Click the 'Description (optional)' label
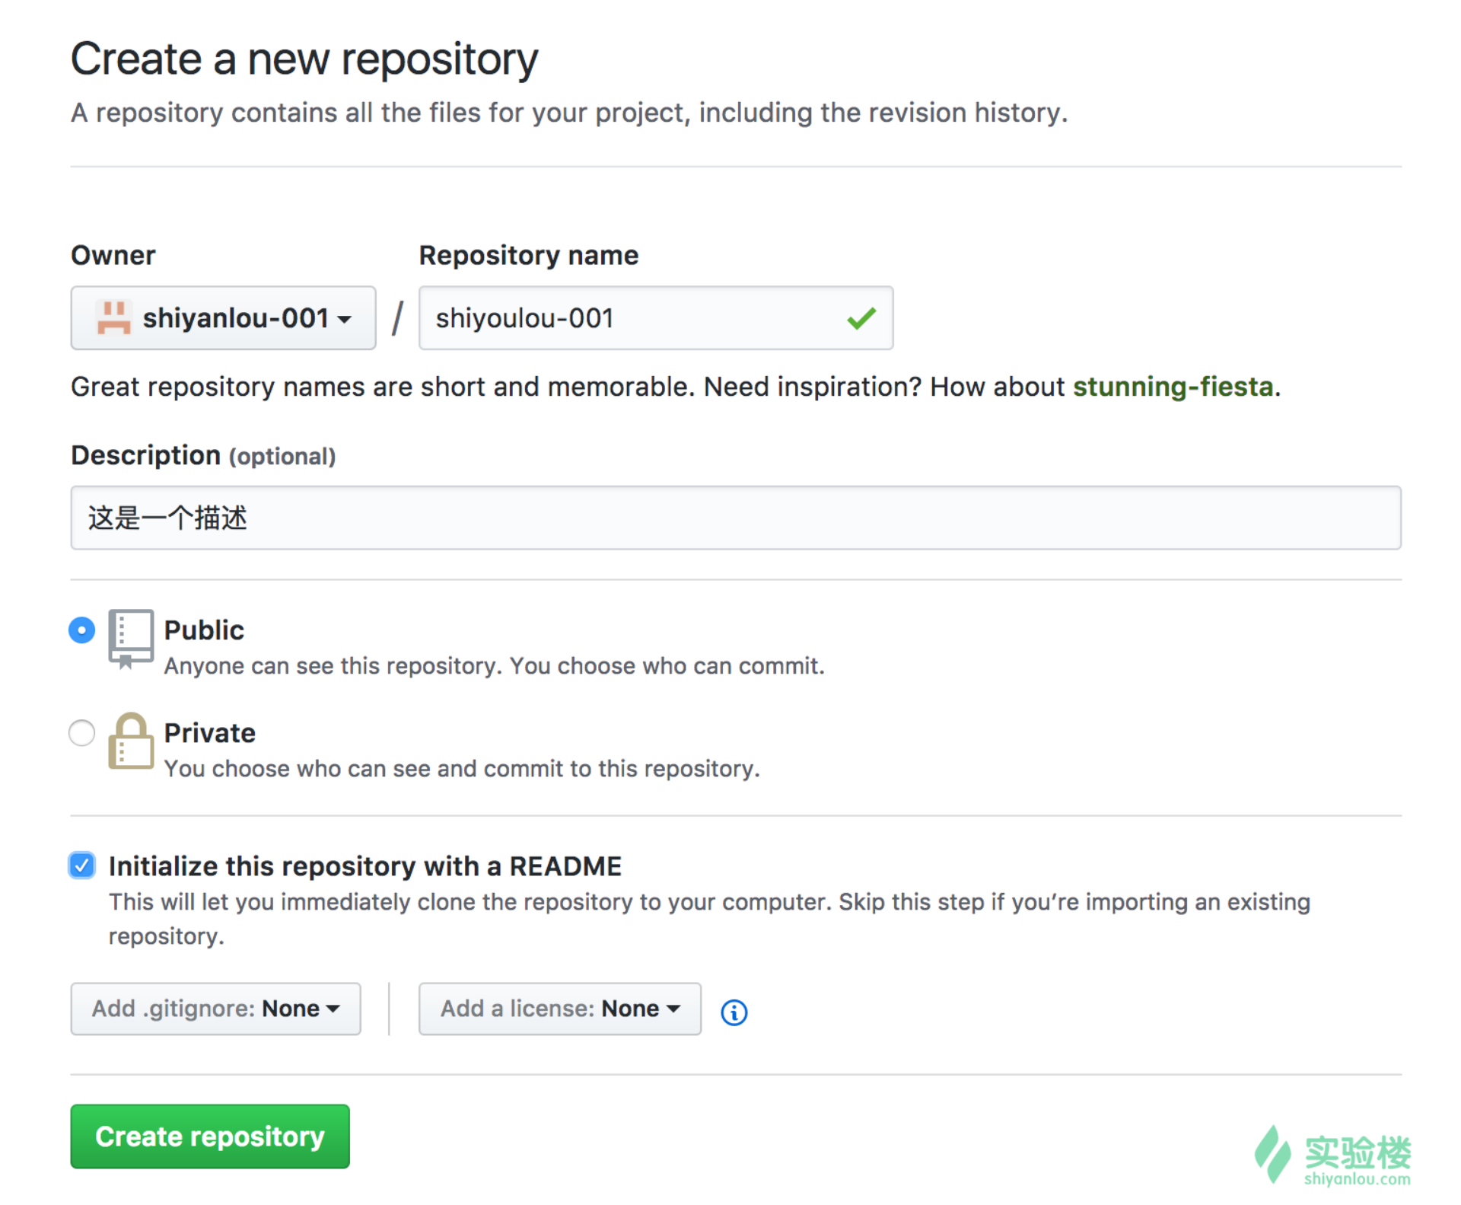Viewport: 1461px width, 1205px height. (203, 455)
